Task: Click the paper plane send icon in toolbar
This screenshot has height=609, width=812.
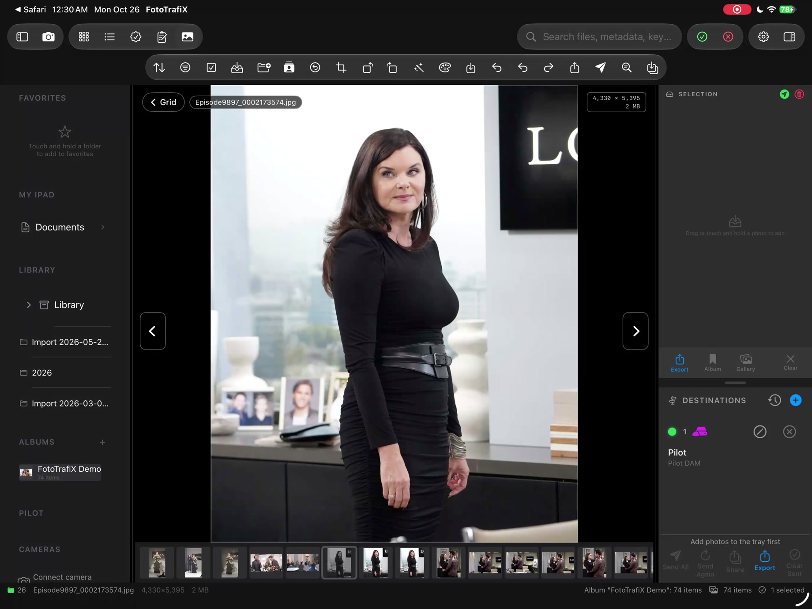Action: 601,68
